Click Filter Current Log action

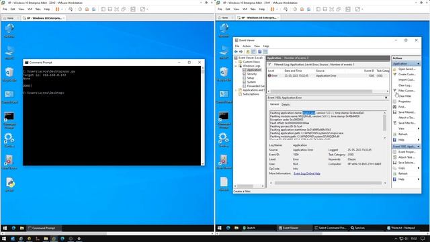pyautogui.click(x=406, y=91)
